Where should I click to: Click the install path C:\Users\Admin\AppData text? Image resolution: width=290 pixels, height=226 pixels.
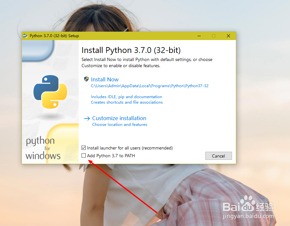click(x=150, y=86)
